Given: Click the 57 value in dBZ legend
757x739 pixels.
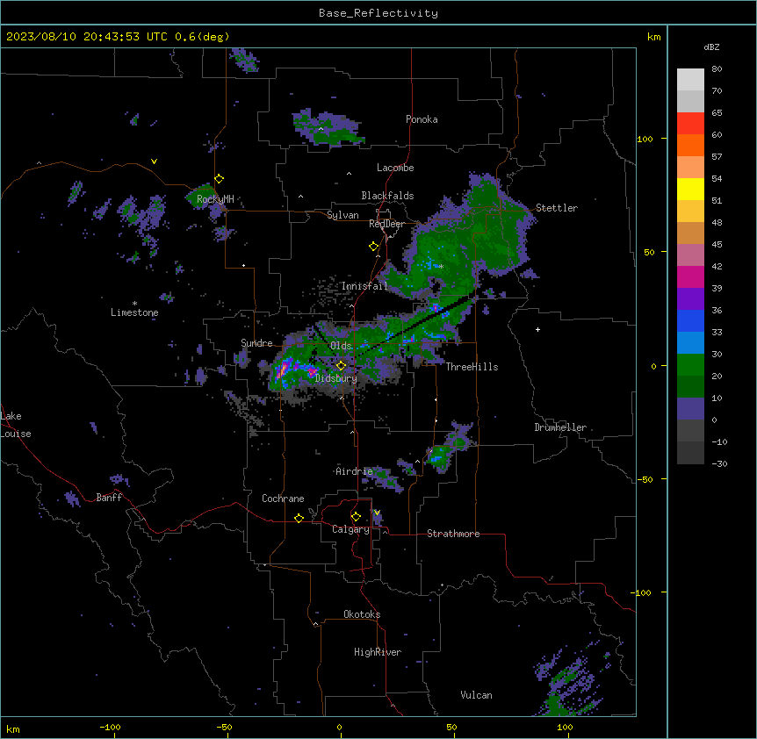Looking at the screenshot, I should coord(717,157).
